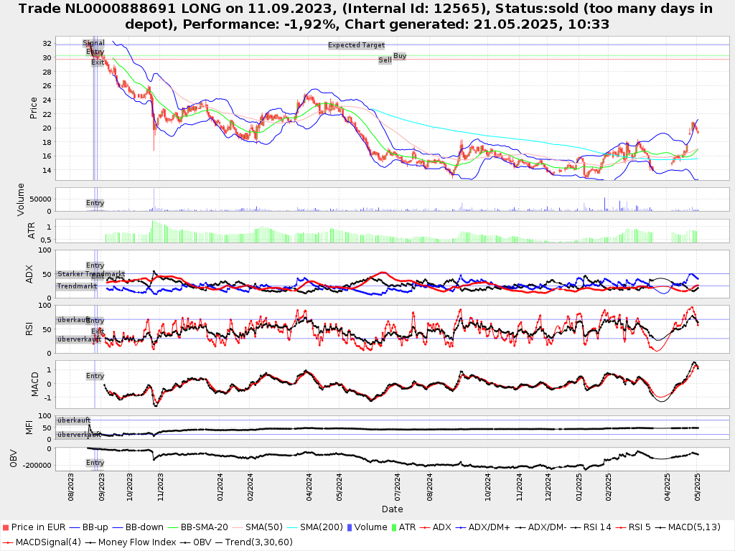Select the Starker Trendmarkt threshold label
The width and height of the screenshot is (735, 551).
[91, 274]
